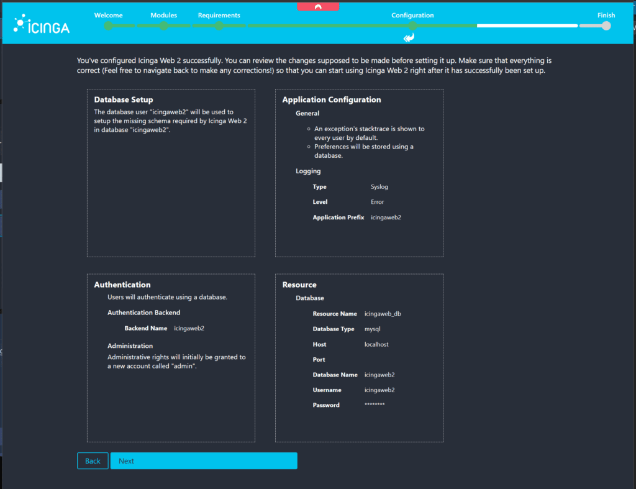Image resolution: width=636 pixels, height=489 pixels.
Task: Click the Finish step label
Action: (x=606, y=15)
